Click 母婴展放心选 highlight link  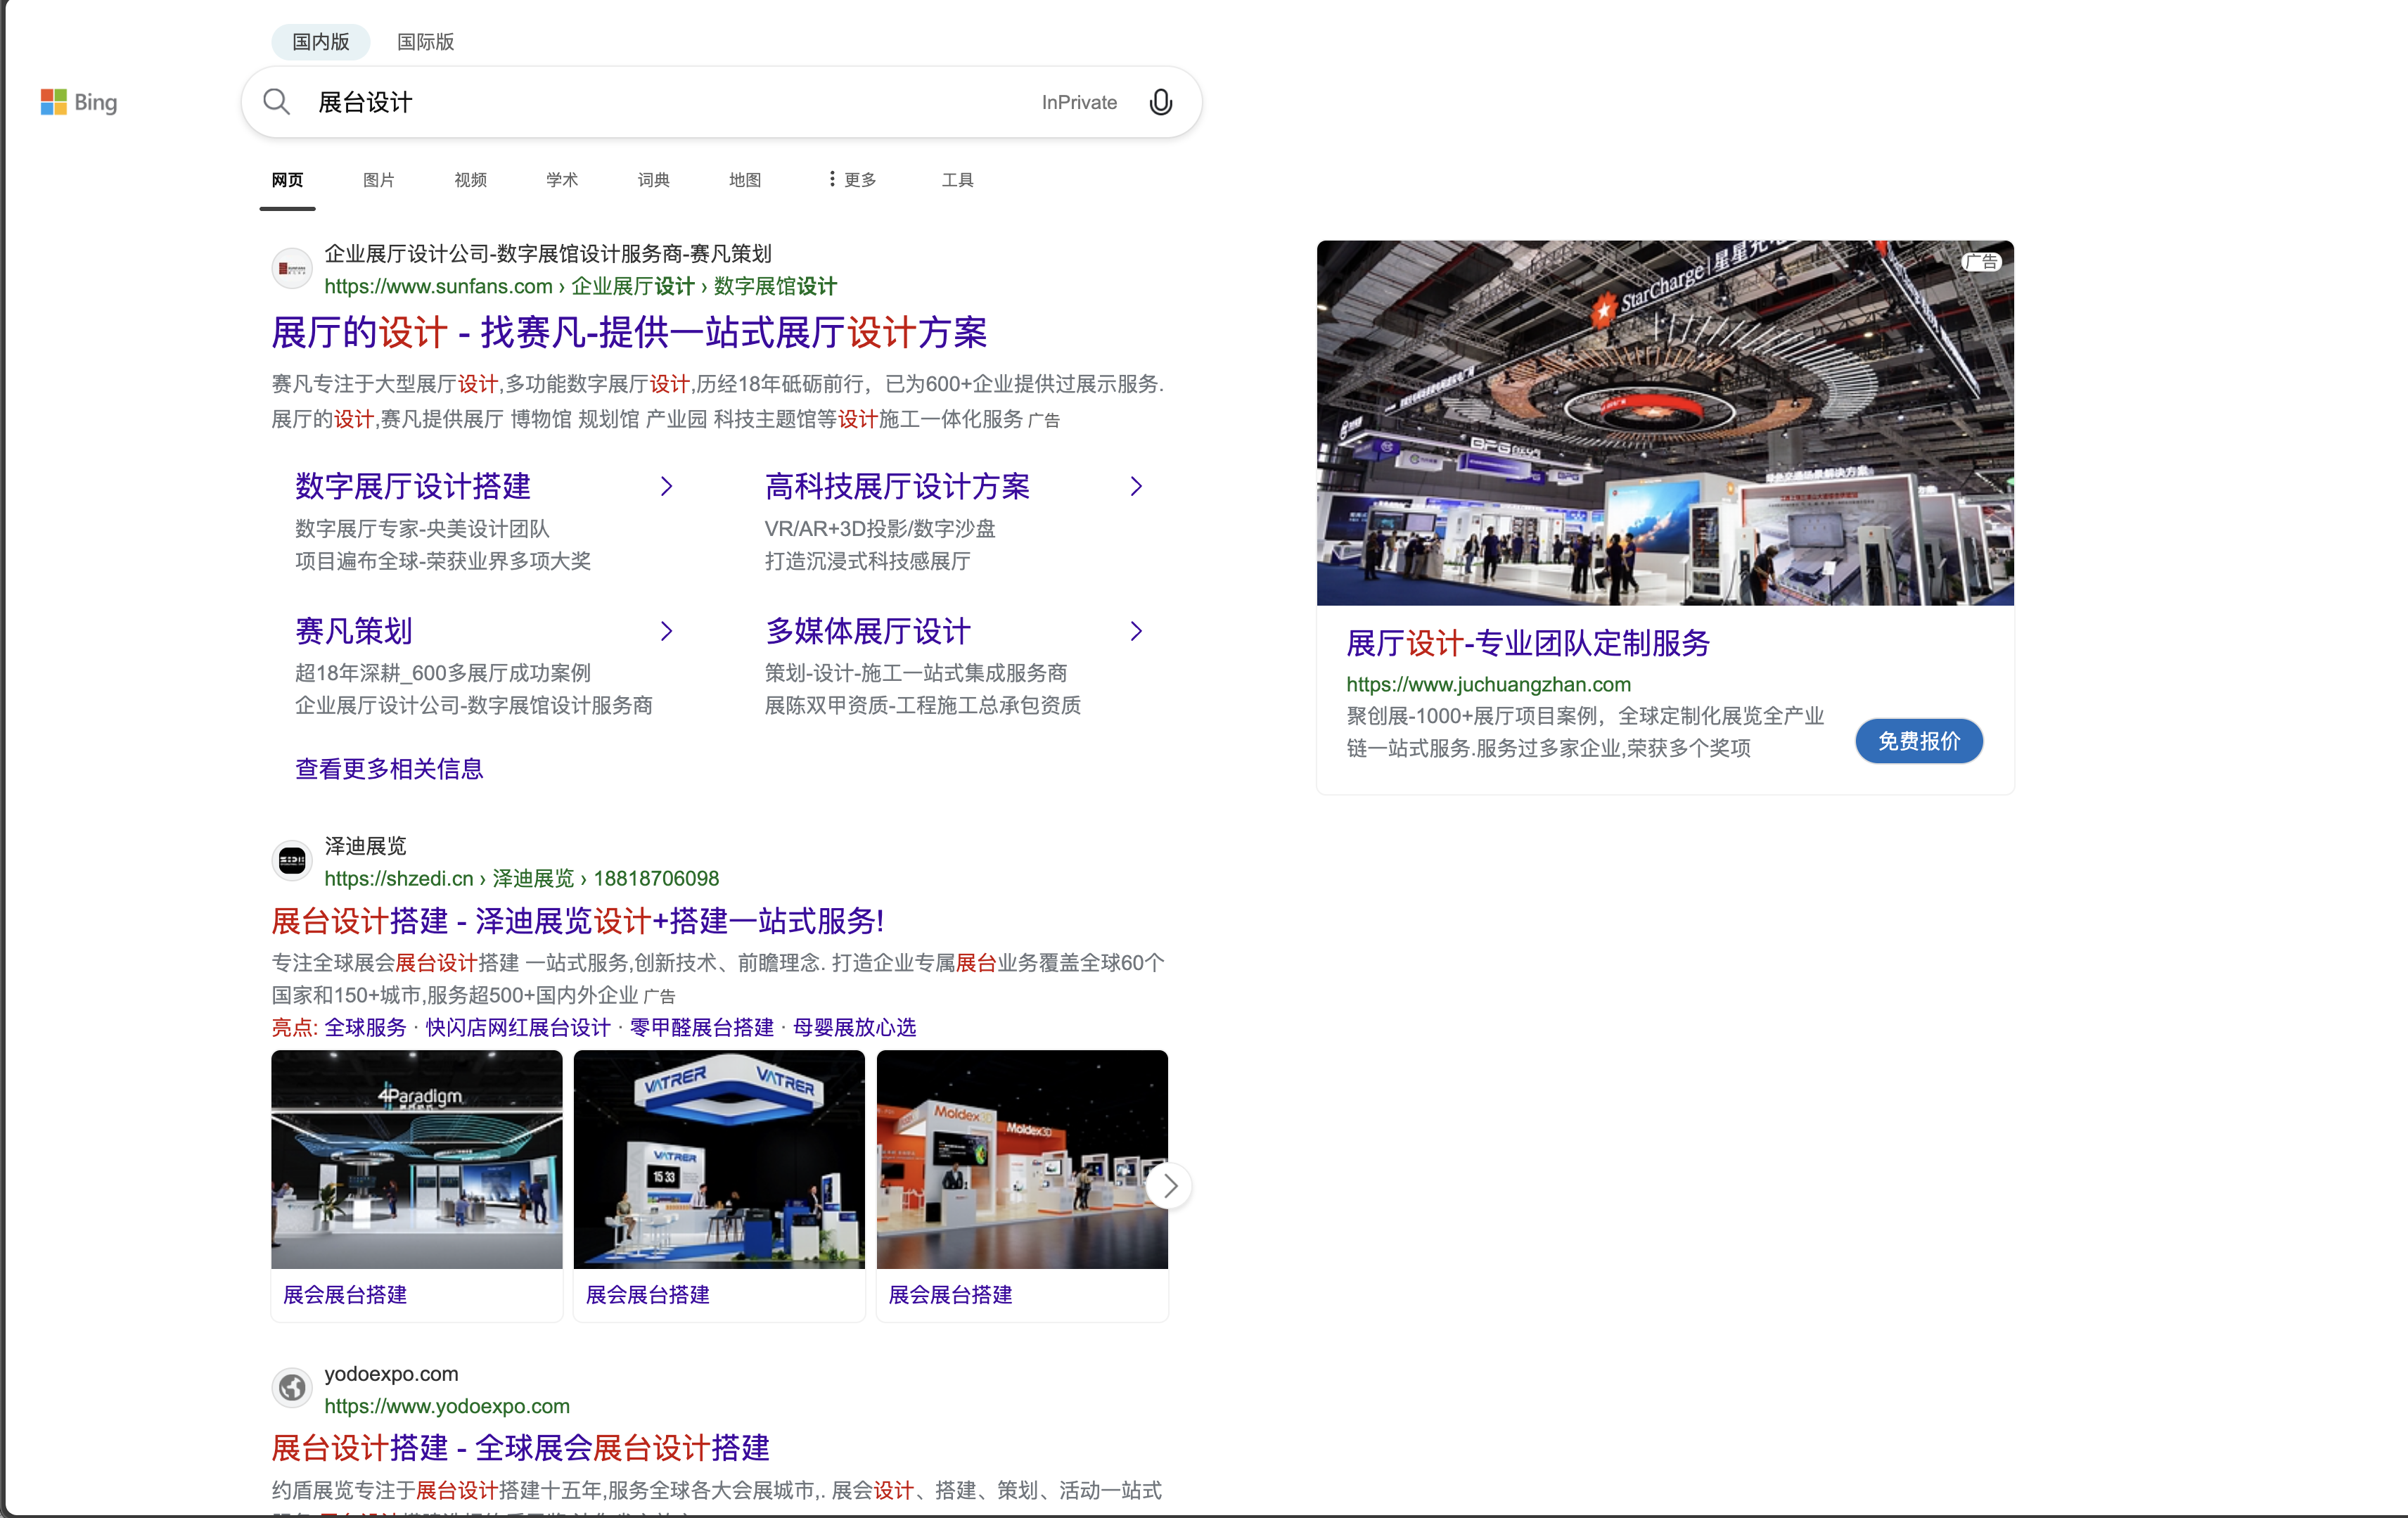[x=855, y=1028]
